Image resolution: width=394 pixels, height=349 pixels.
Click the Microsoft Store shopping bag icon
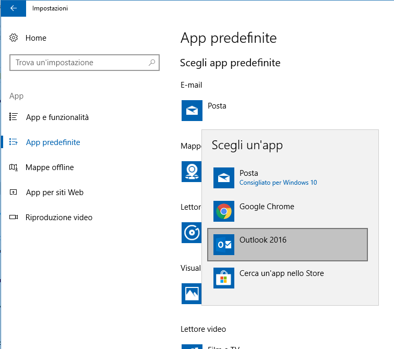pyautogui.click(x=224, y=278)
